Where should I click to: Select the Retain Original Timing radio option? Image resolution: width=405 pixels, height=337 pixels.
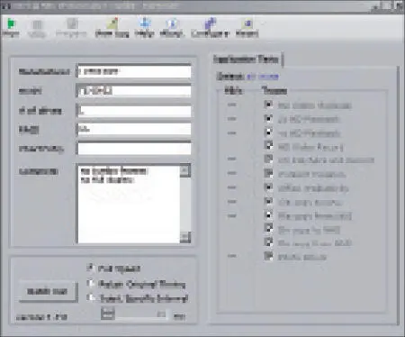click(91, 283)
